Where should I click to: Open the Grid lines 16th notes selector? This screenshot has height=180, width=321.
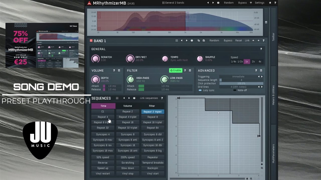coord(238,87)
